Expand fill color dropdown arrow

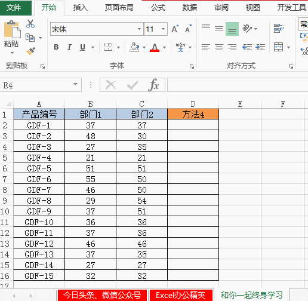tap(144, 47)
